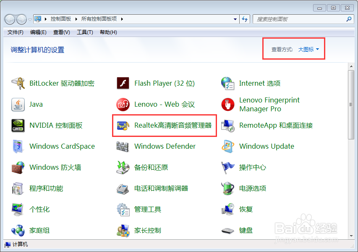Open the 管理工具 gear icon
The width and height of the screenshot is (358, 252).
pyautogui.click(x=123, y=210)
